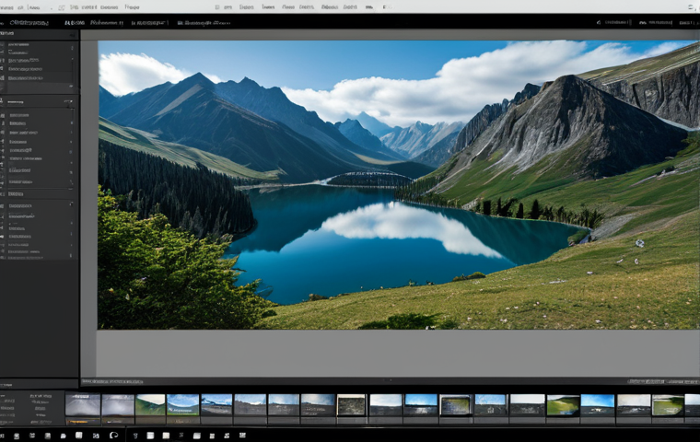The width and height of the screenshot is (700, 442).
Task: Expand the third section header in left panel
Action: [x=16, y=194]
